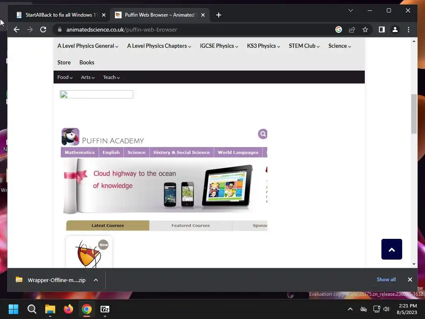Expand the Food menu
The image size is (425, 319).
coord(65,77)
